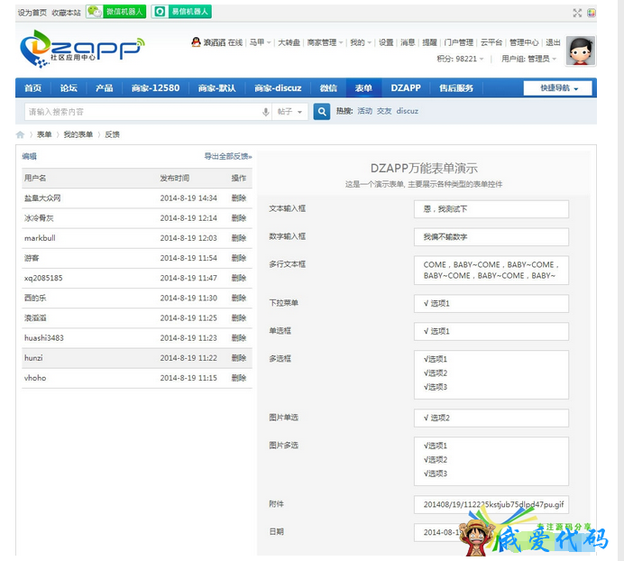Click hot search link 活动

click(364, 111)
